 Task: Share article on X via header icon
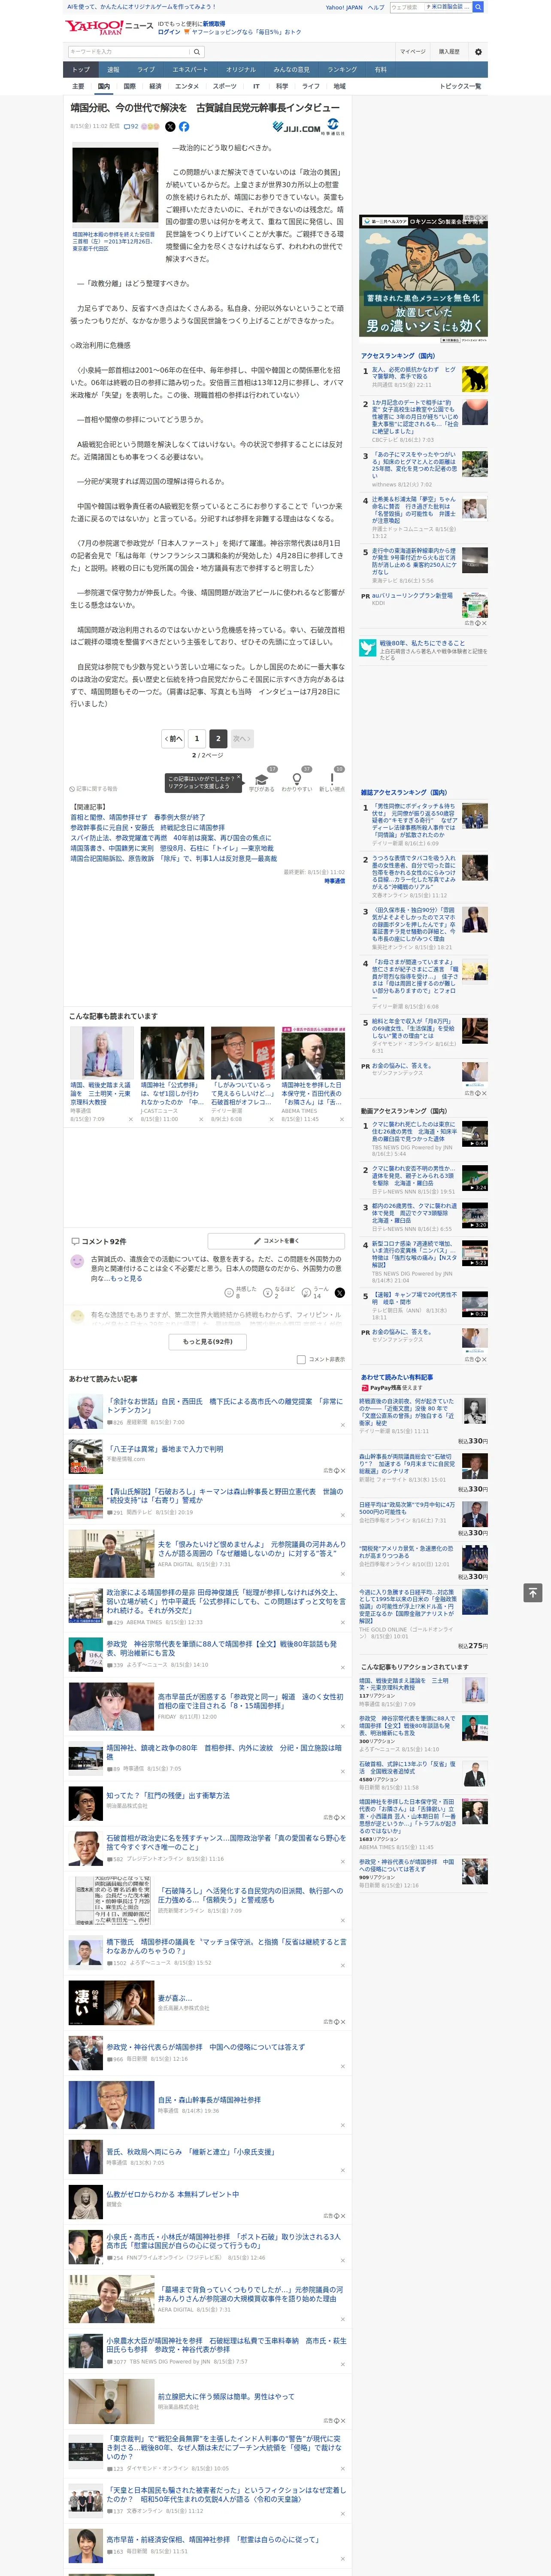(170, 127)
